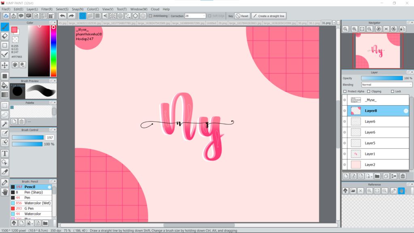The width and height of the screenshot is (414, 233).
Task: Click the Navigator canvas thumbnail
Action: click(x=378, y=51)
